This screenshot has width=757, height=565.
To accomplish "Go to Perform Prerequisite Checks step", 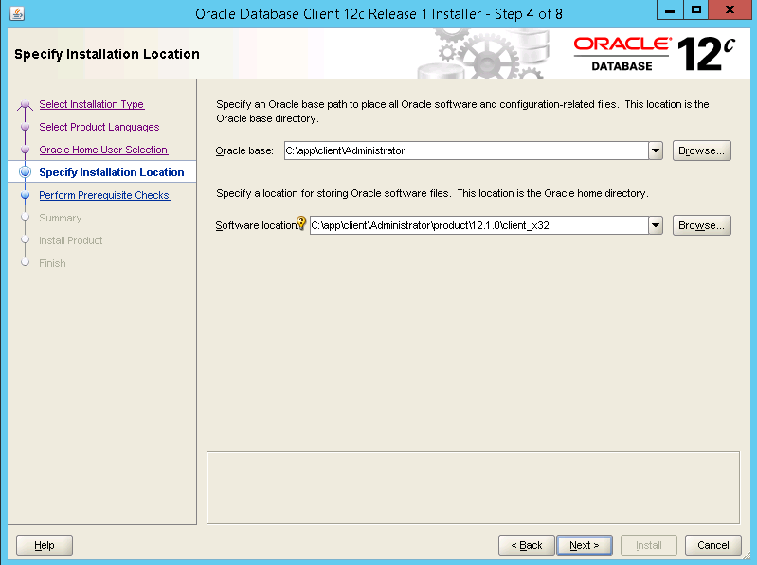I will [x=104, y=195].
